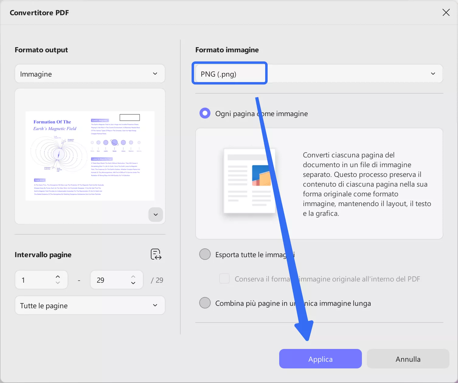Image resolution: width=458 pixels, height=383 pixels.
Task: Click the Earth's Magnetic Field preview thumbnail
Action: point(90,156)
